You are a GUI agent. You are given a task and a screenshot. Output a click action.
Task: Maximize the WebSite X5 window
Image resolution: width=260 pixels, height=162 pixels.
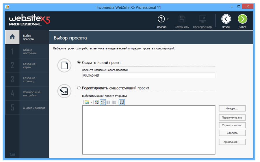239,7
